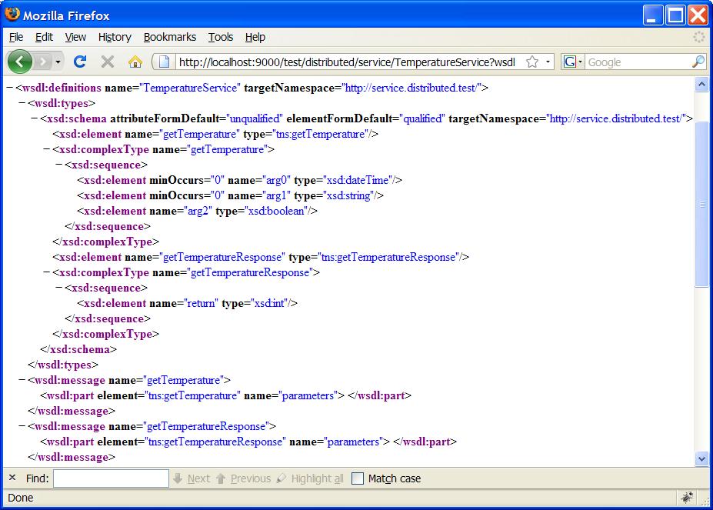Open the Tools menu
Image resolution: width=713 pixels, height=510 pixels.
[220, 37]
